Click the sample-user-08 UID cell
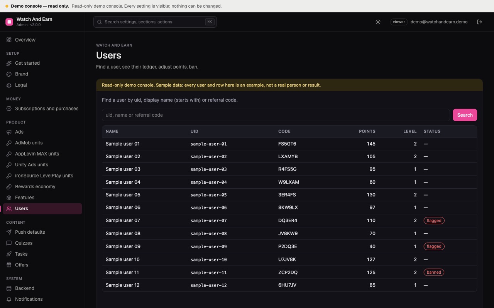 [x=208, y=234]
